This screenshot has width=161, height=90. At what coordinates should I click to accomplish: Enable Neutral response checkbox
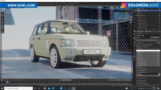(x=137, y=70)
